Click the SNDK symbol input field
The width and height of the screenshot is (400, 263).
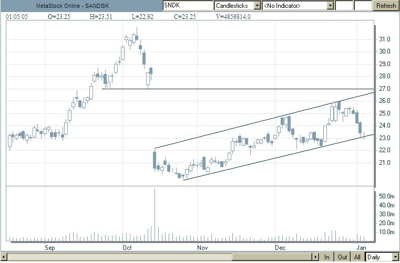(188, 5)
